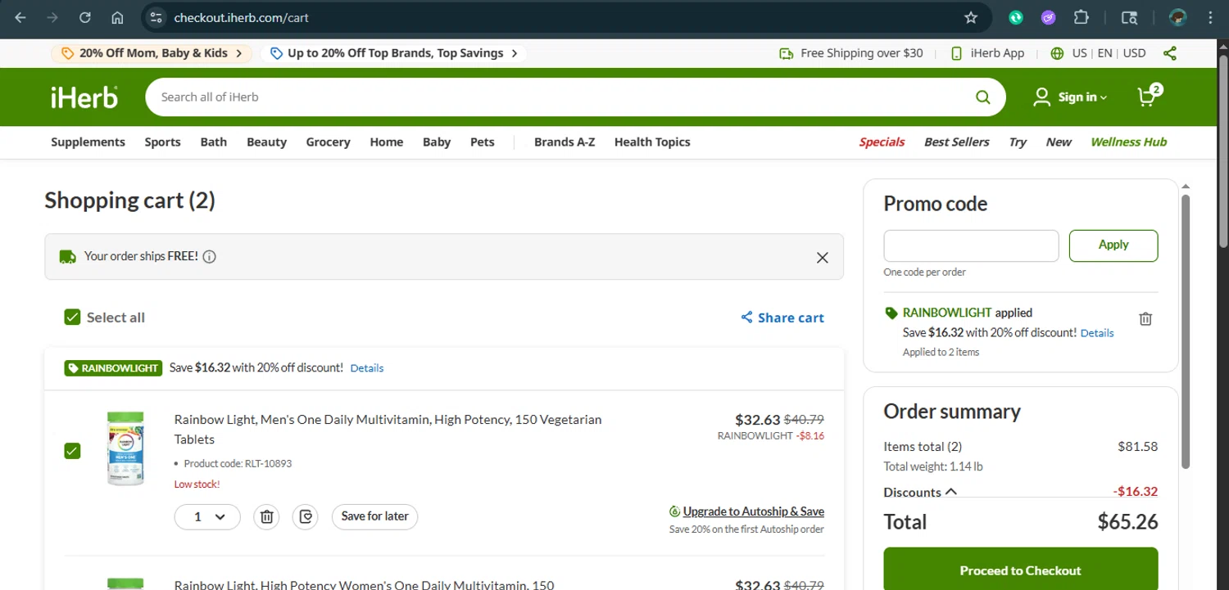Click the browser profile avatar

coord(1178,17)
